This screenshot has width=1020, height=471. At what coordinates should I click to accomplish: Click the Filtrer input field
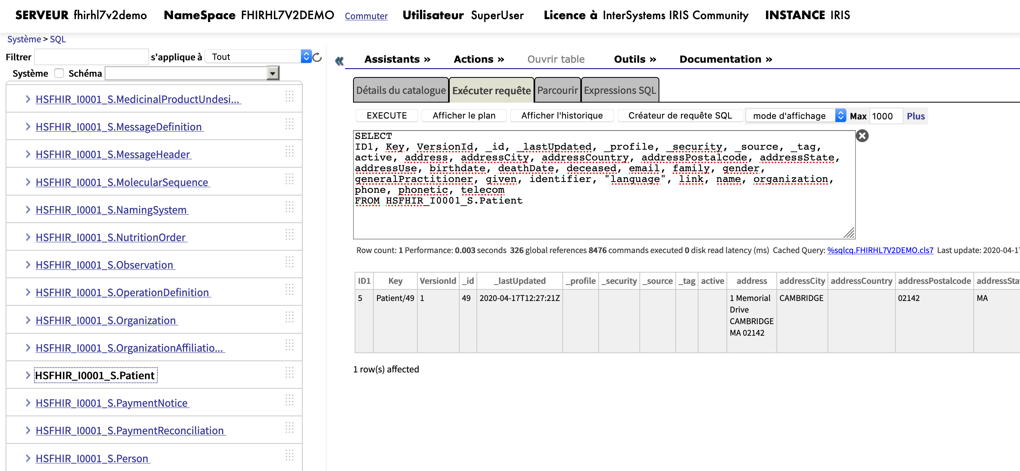91,57
